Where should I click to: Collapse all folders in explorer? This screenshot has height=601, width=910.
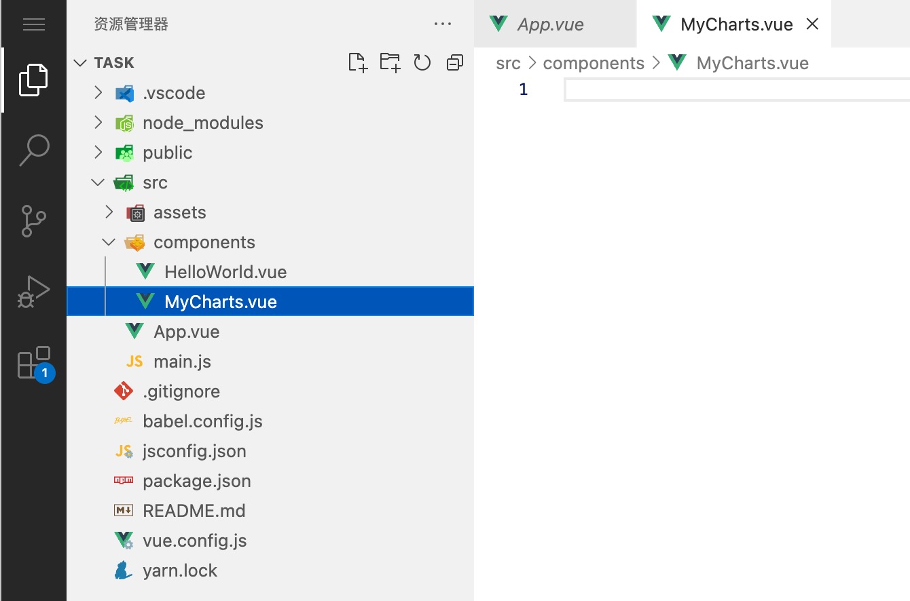454,62
